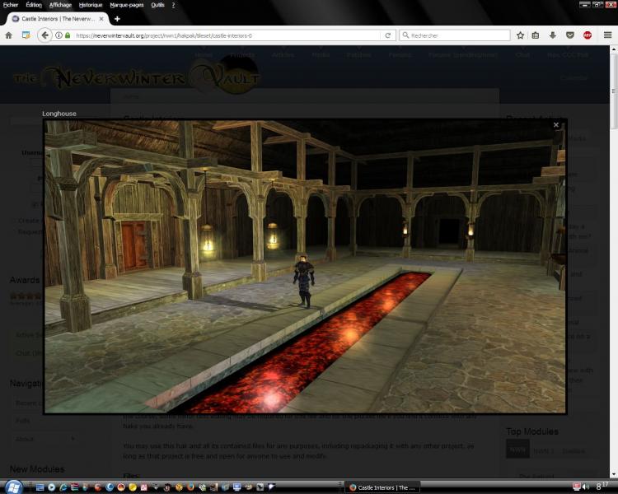Bookmark this page with the star
This screenshot has height=494, width=618.
pyautogui.click(x=520, y=35)
